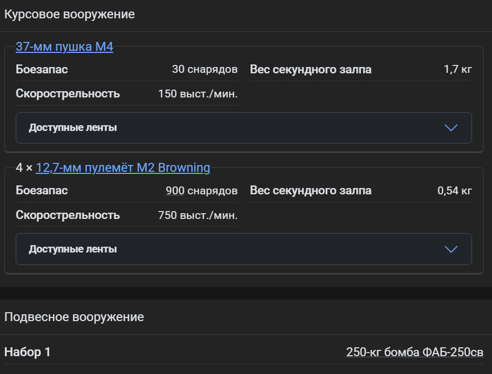The height and width of the screenshot is (374, 492).
Task: Click the 150 выст./мин. fire rate value
Action: (x=198, y=94)
